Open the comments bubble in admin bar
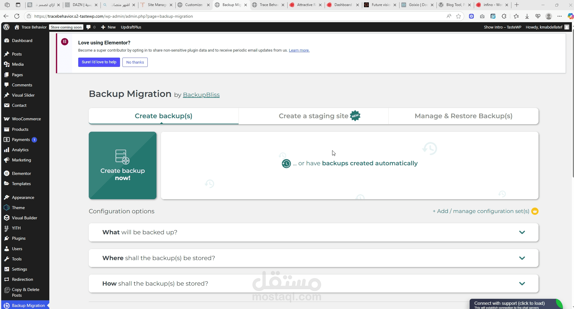574x309 pixels. coord(88,27)
